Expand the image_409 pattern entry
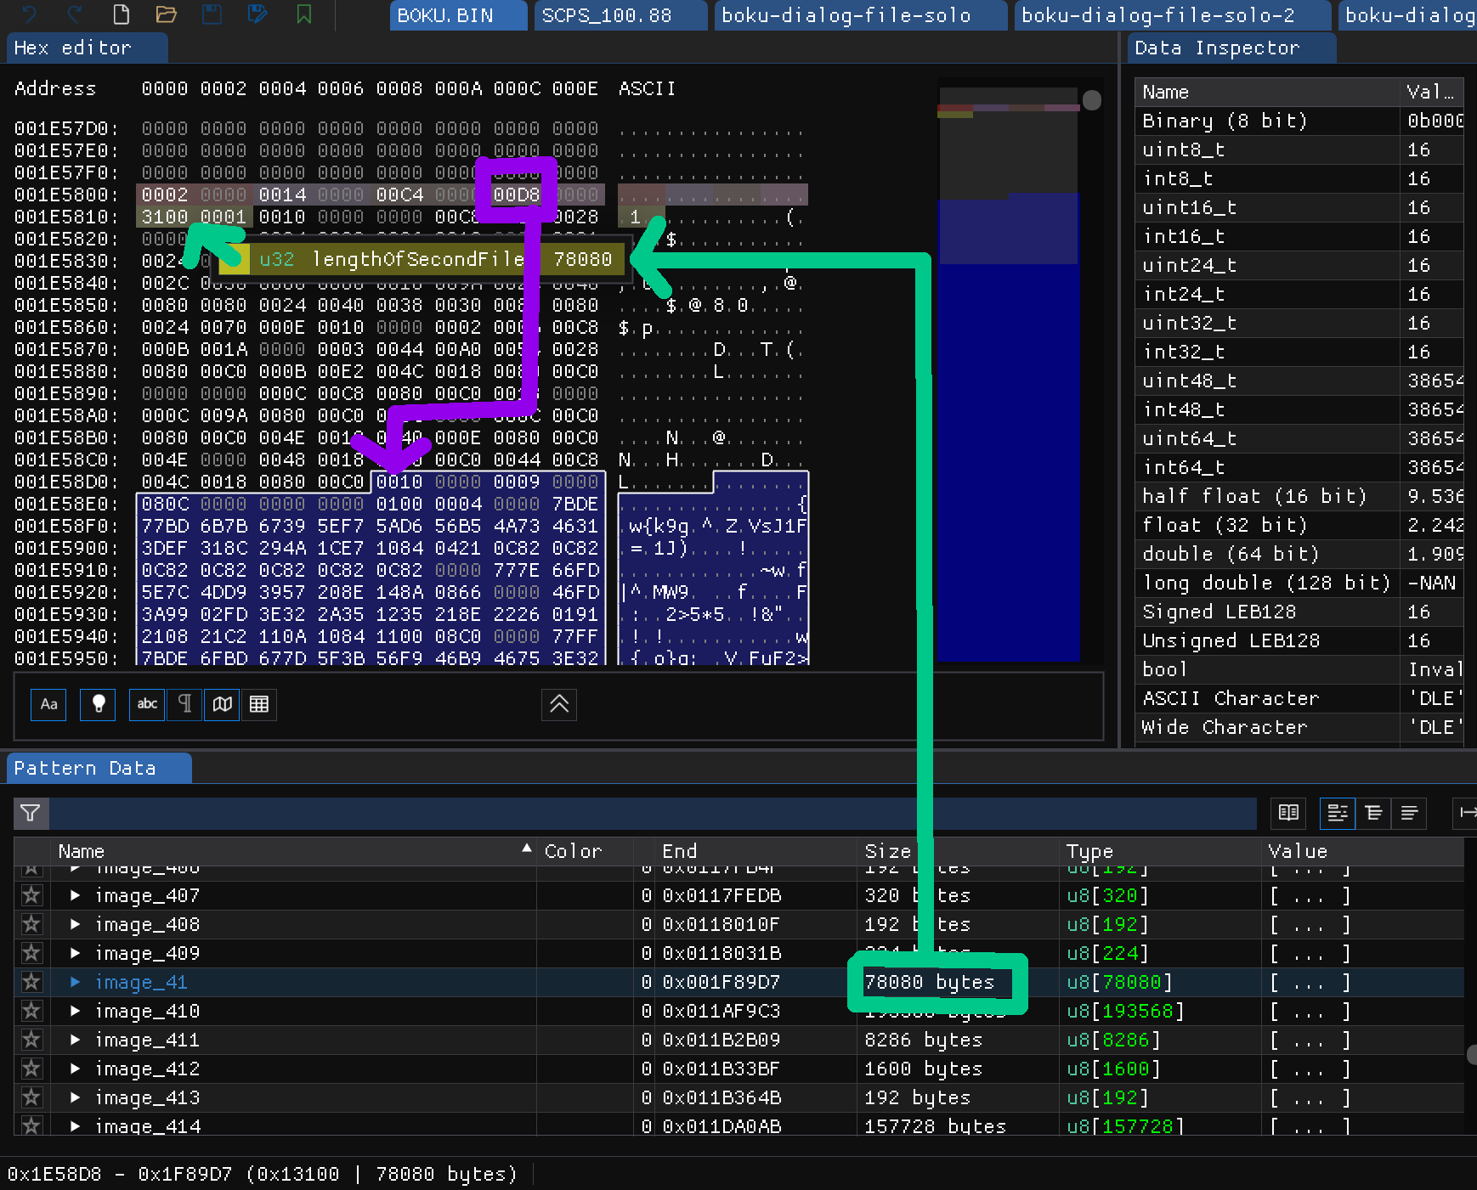The height and width of the screenshot is (1190, 1477). (75, 953)
